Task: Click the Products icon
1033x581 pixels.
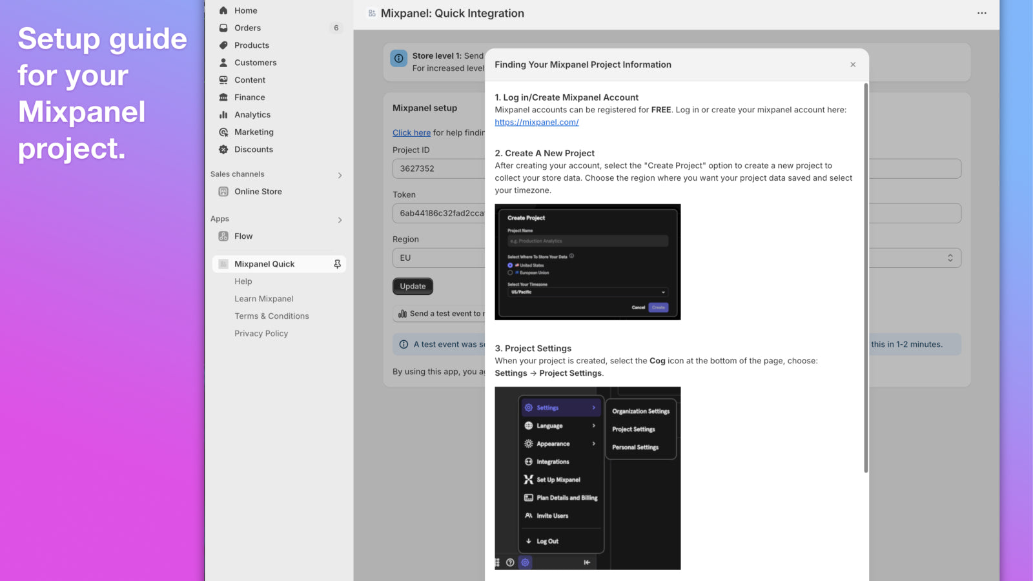Action: pyautogui.click(x=223, y=45)
